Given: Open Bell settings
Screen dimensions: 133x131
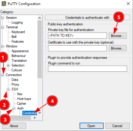Looking at the screenshot, I should pyautogui.click(x=14, y=37).
